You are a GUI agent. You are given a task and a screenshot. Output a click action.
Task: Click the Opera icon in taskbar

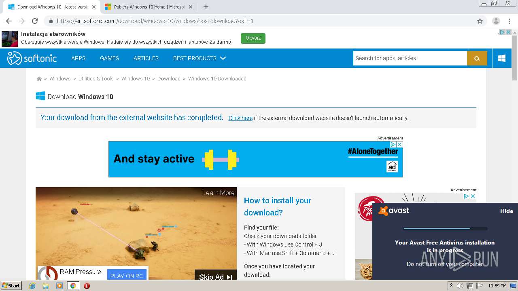click(87, 286)
